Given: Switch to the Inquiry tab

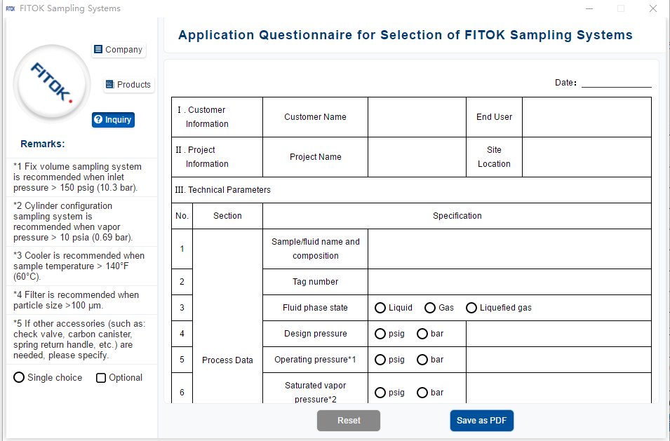Looking at the screenshot, I should pos(113,120).
